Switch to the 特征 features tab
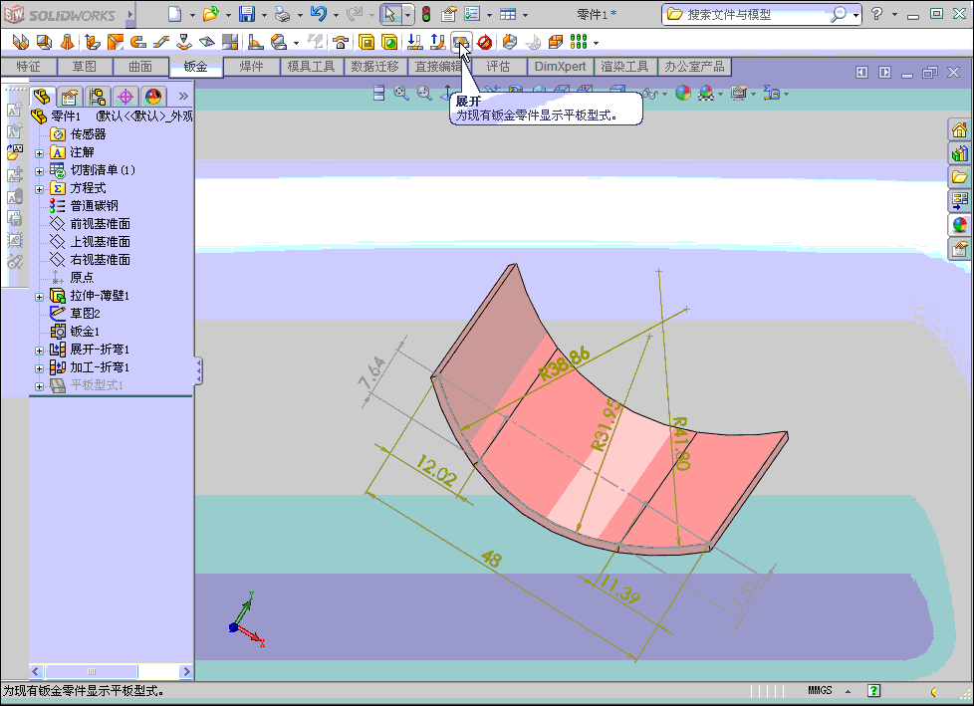The width and height of the screenshot is (974, 706). pos(29,67)
